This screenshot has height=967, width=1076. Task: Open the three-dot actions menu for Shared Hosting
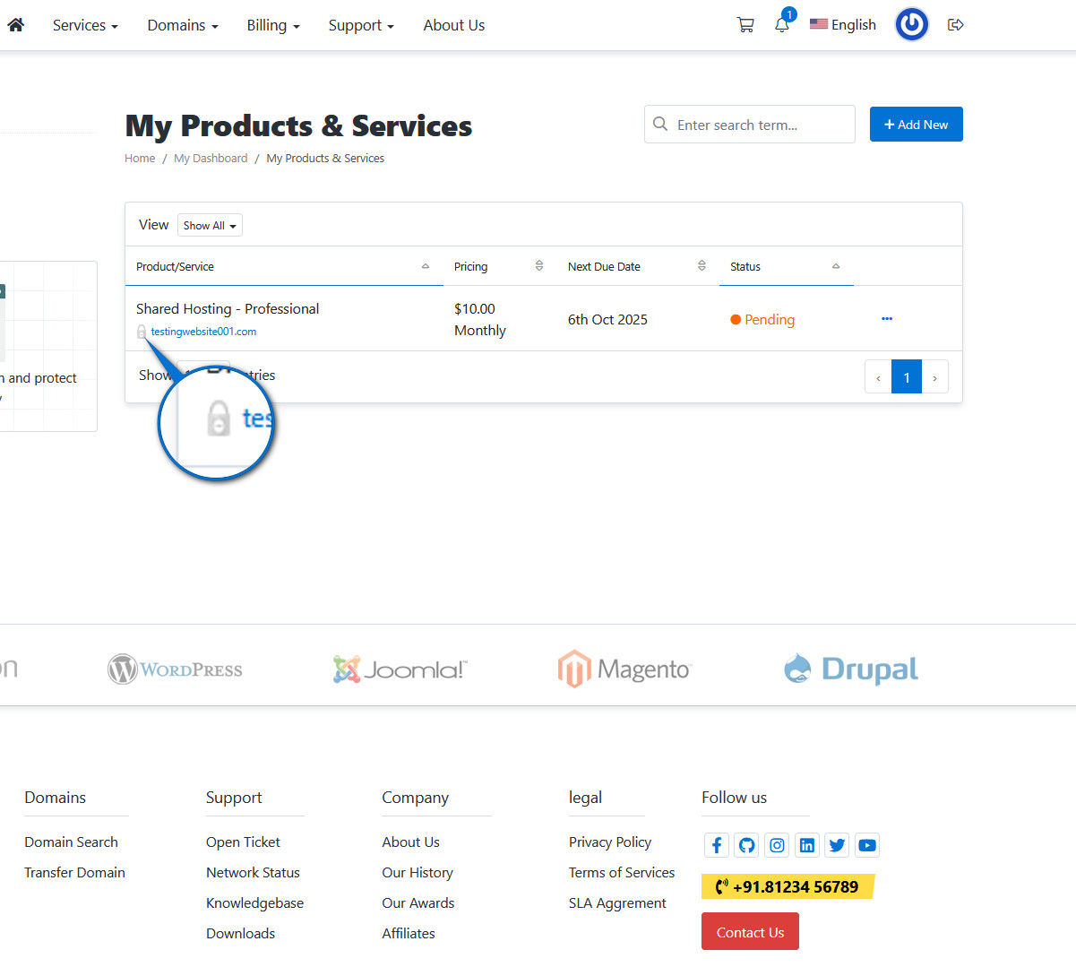click(x=887, y=319)
